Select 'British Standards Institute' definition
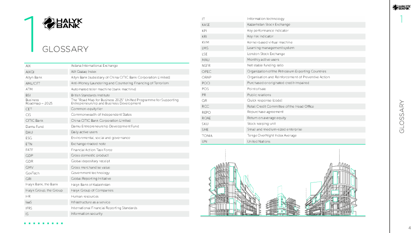The width and height of the screenshot is (414, 233). click(x=90, y=95)
